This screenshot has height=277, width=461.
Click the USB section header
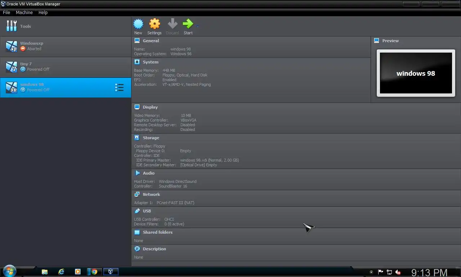click(147, 211)
